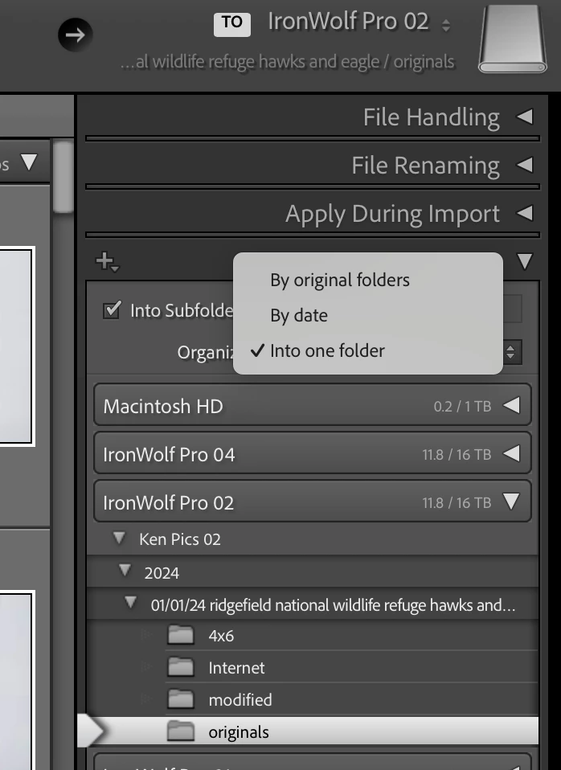This screenshot has height=770, width=561.
Task: Click the Internet folder icon
Action: pos(181,666)
